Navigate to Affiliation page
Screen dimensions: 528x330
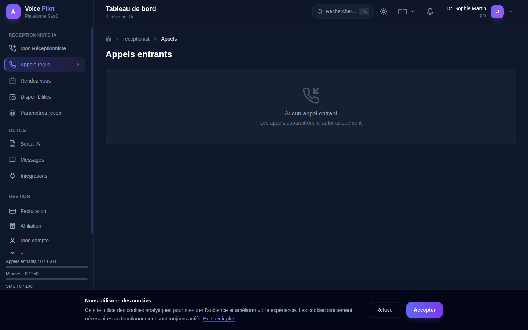45,226
